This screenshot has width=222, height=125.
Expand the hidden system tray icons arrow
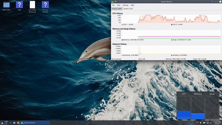pyautogui.click(x=211, y=123)
